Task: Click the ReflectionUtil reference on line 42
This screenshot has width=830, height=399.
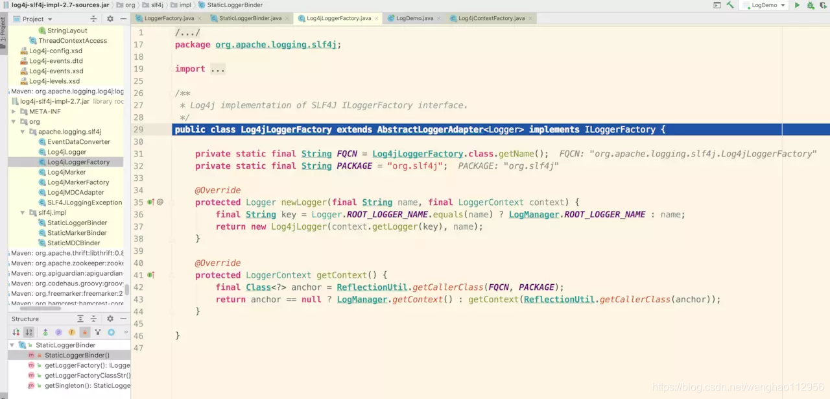Action: pos(372,287)
